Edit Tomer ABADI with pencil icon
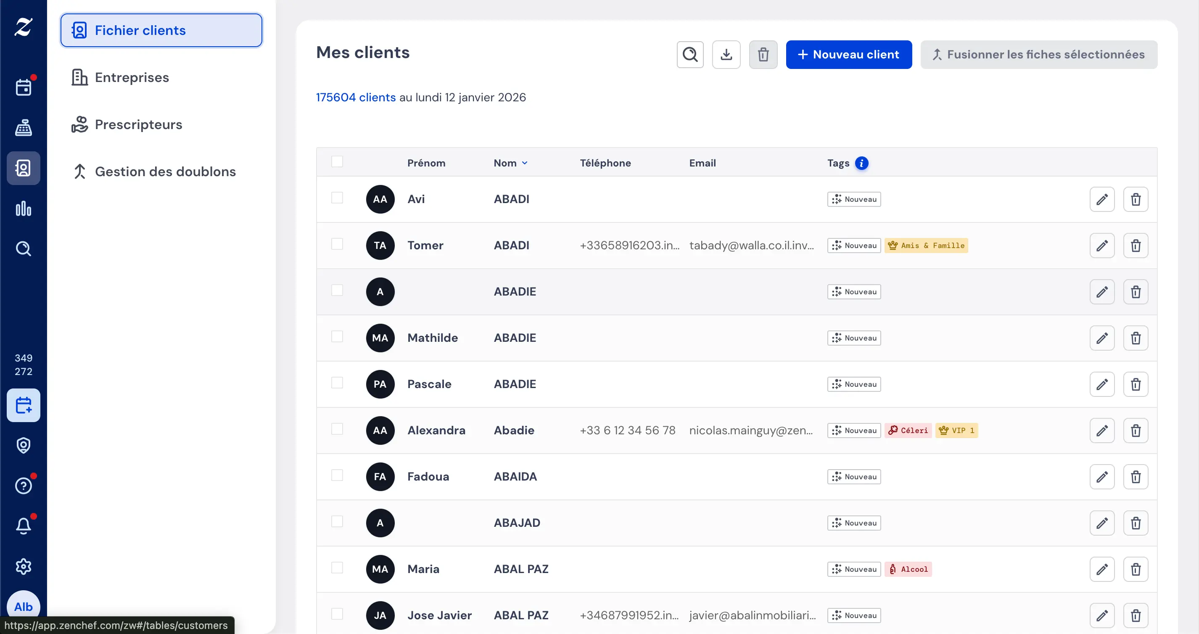The height and width of the screenshot is (634, 1199). tap(1101, 245)
